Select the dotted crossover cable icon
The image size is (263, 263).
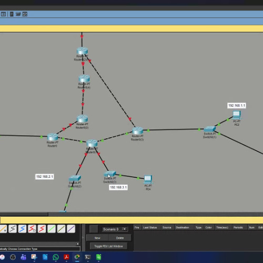(x=13, y=229)
